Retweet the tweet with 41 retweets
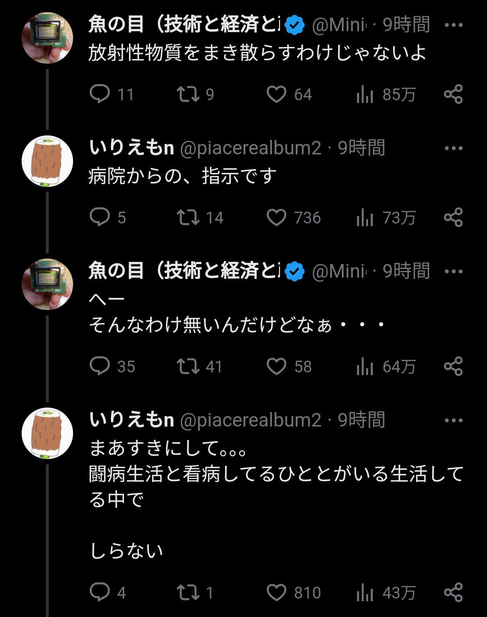This screenshot has height=617, width=487. point(188,366)
